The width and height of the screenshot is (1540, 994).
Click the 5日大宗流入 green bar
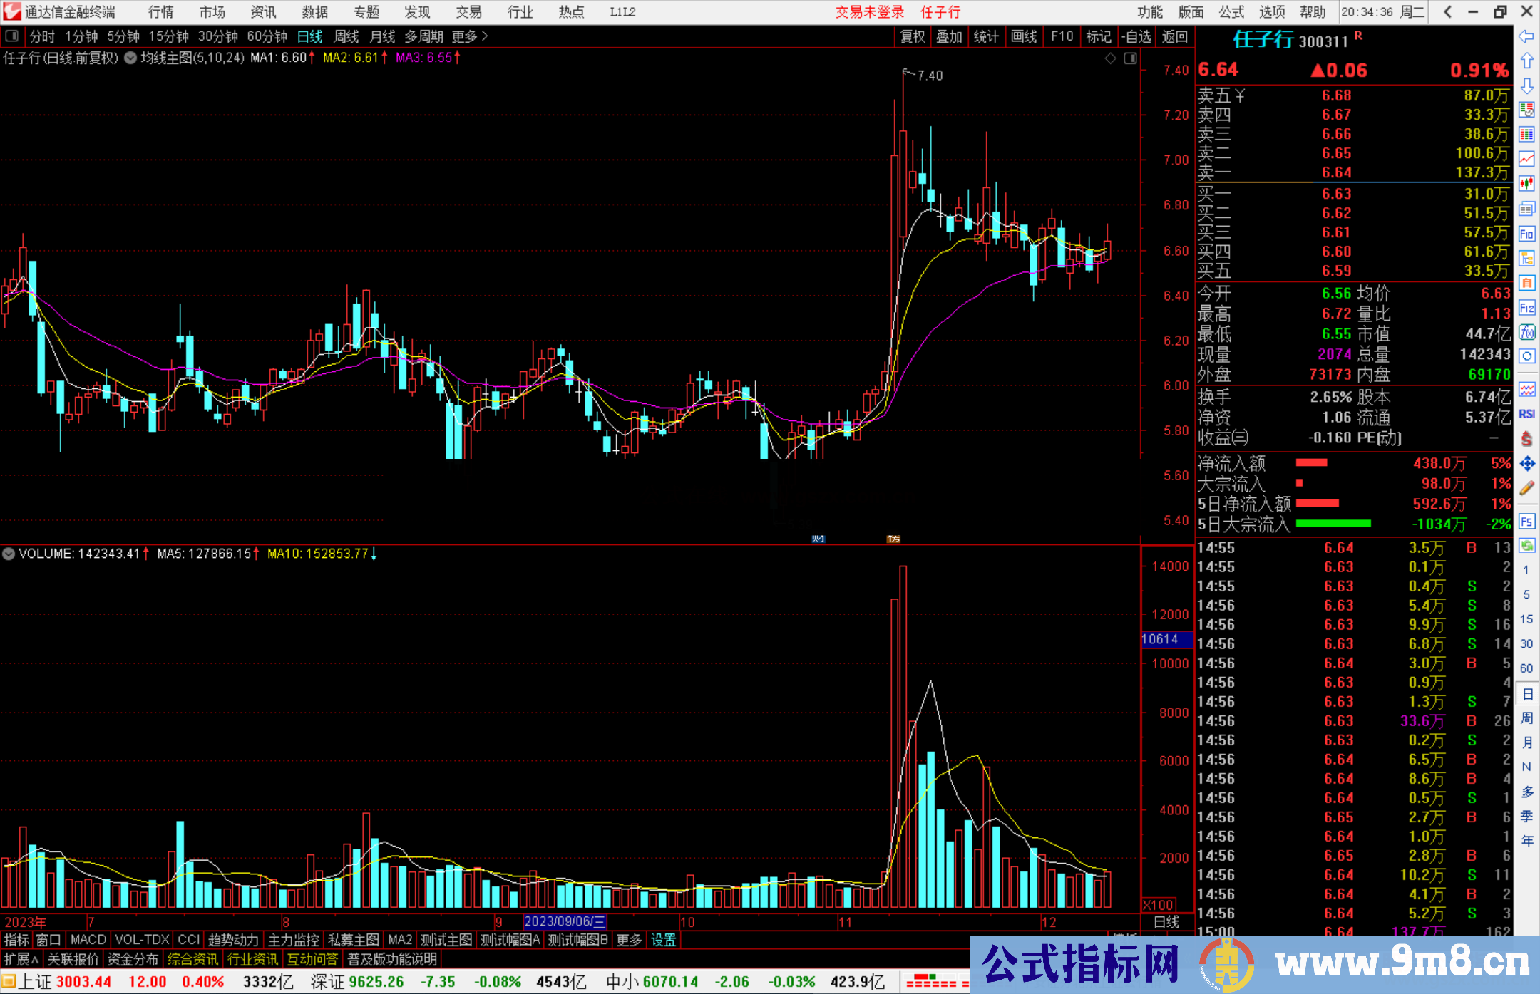tap(1333, 524)
